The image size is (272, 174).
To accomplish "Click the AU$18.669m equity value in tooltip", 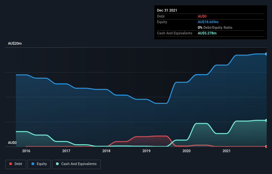I will point(208,22).
